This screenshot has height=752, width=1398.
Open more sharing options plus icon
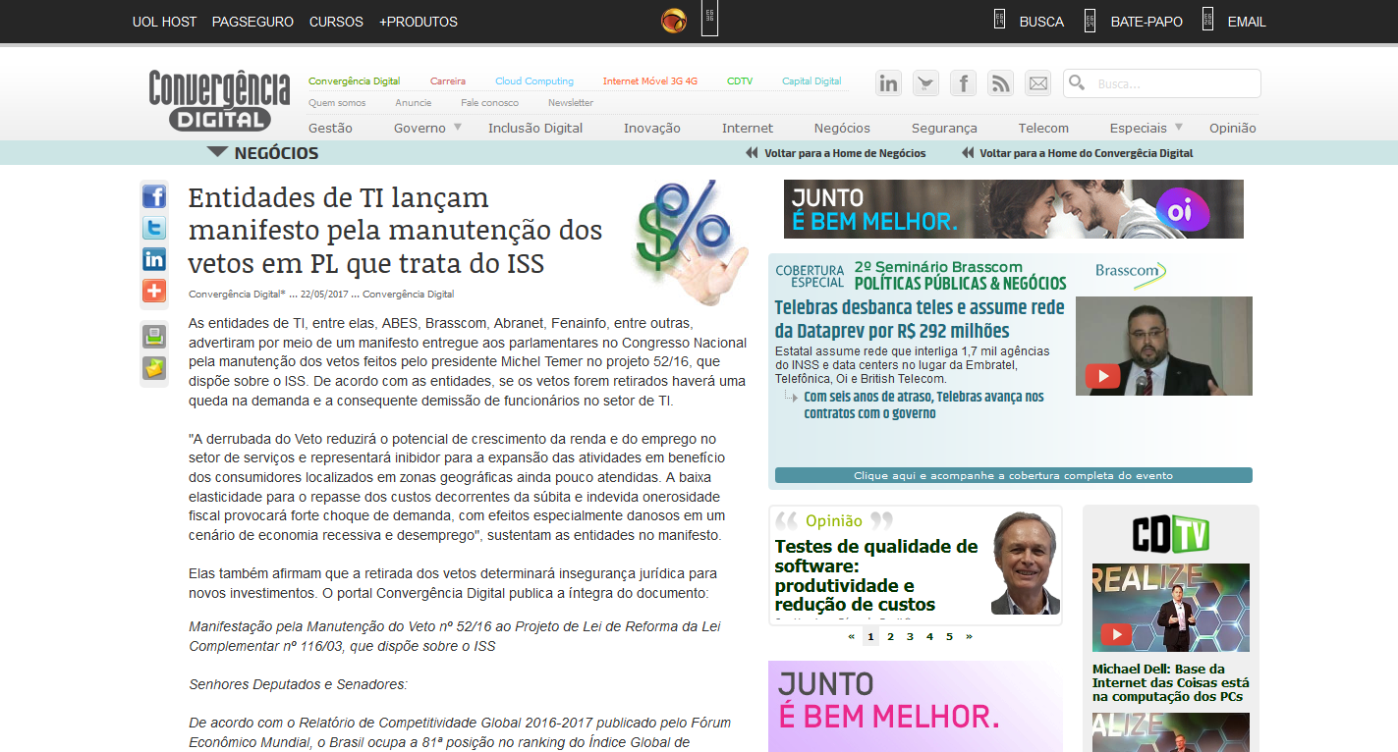(154, 291)
